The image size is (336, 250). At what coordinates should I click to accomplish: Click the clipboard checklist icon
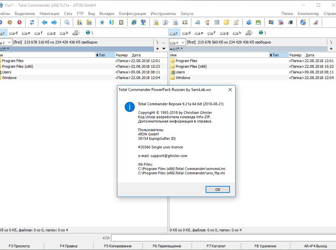pyautogui.click(x=121, y=22)
